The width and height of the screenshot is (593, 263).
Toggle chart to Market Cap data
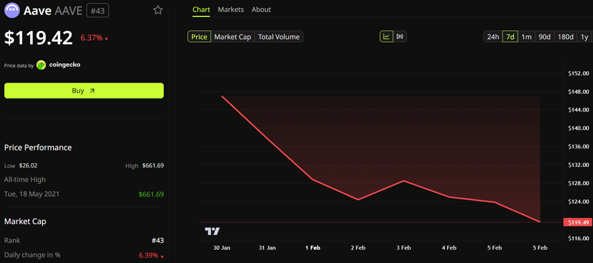point(232,37)
